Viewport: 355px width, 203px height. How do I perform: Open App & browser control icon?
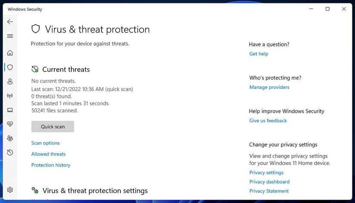click(x=10, y=110)
